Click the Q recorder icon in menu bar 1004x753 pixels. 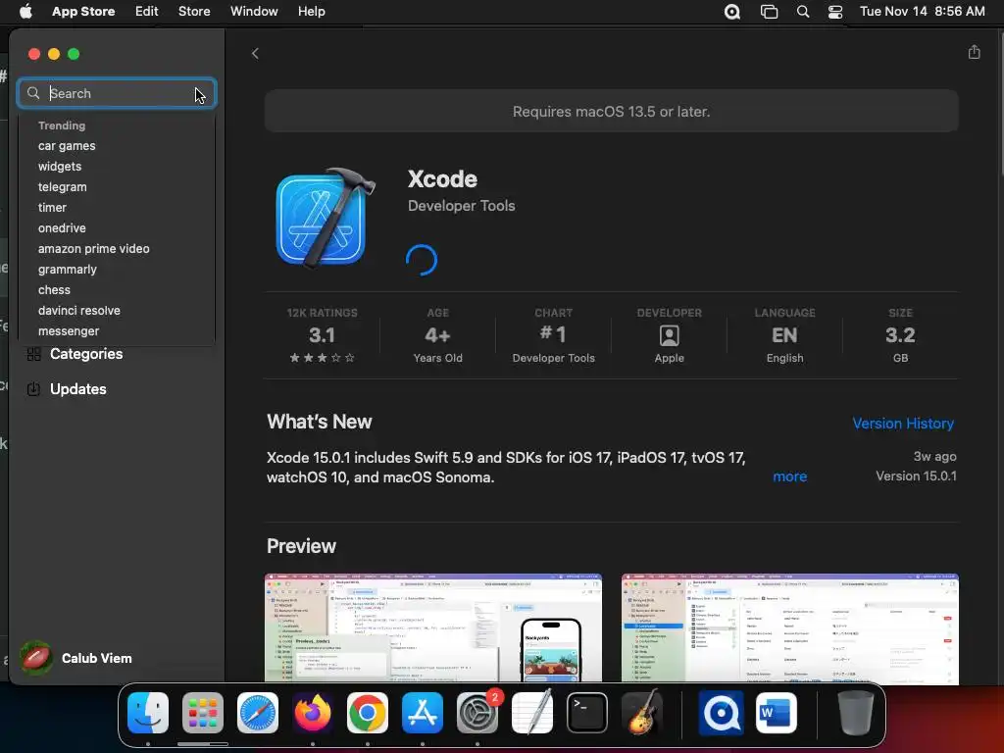pos(731,12)
